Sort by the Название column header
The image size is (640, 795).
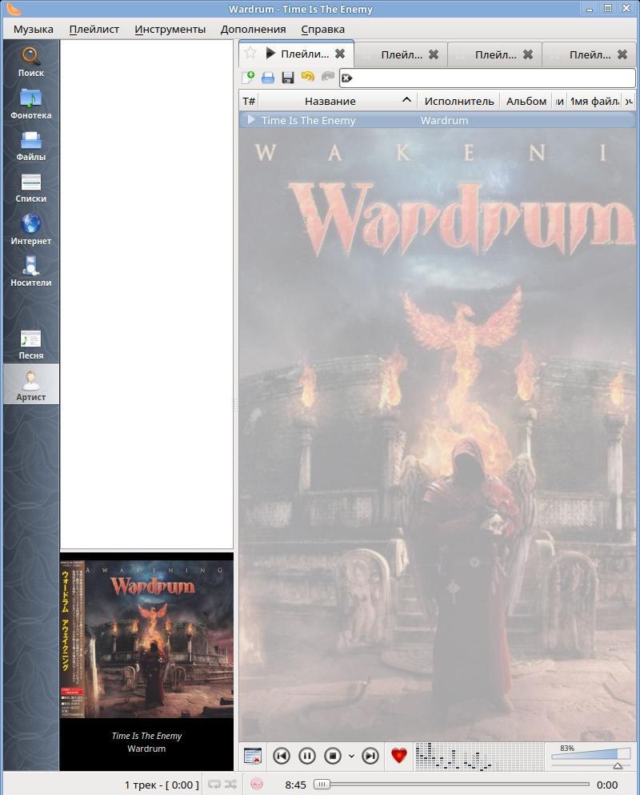pos(338,101)
